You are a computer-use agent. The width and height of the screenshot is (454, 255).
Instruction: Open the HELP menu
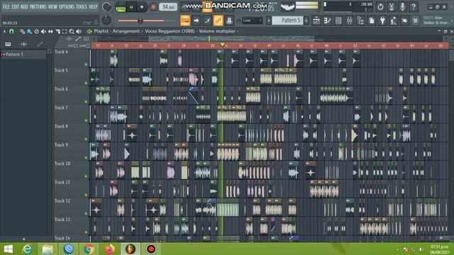click(93, 6)
